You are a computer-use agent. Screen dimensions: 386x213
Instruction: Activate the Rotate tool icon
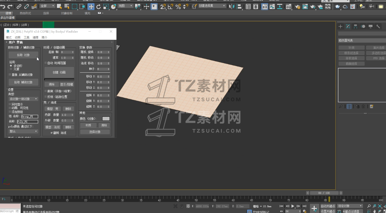tap(98, 7)
